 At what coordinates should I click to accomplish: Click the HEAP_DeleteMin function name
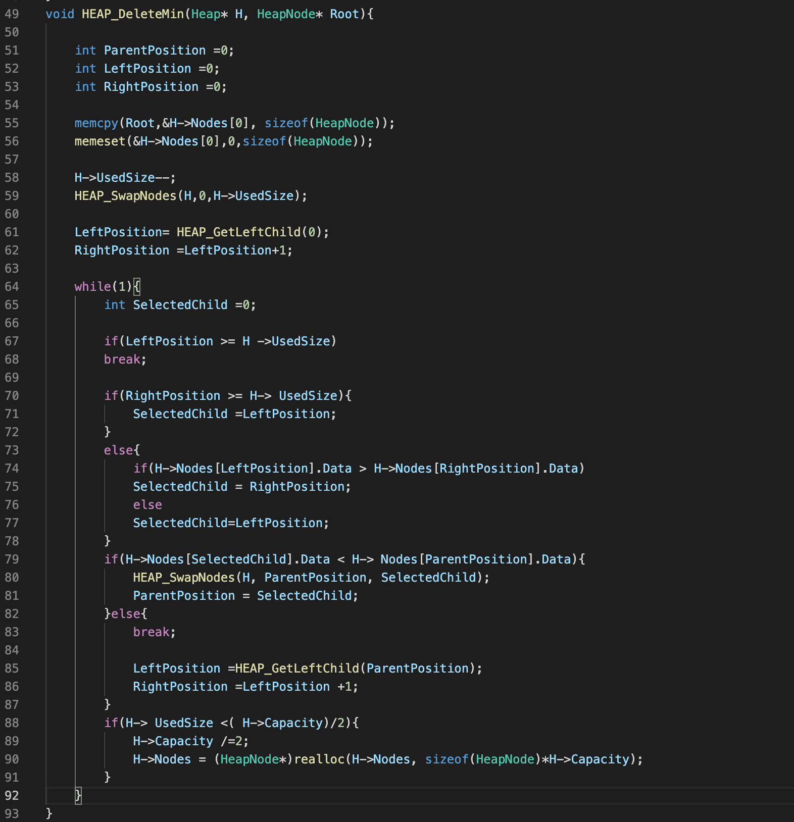pos(133,14)
